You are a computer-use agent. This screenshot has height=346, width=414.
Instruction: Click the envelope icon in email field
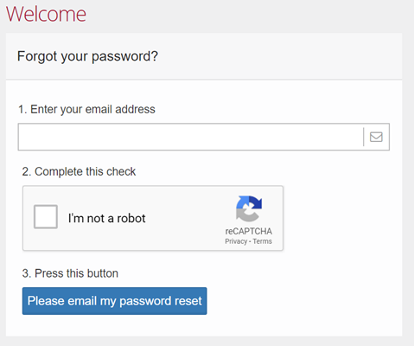point(376,137)
